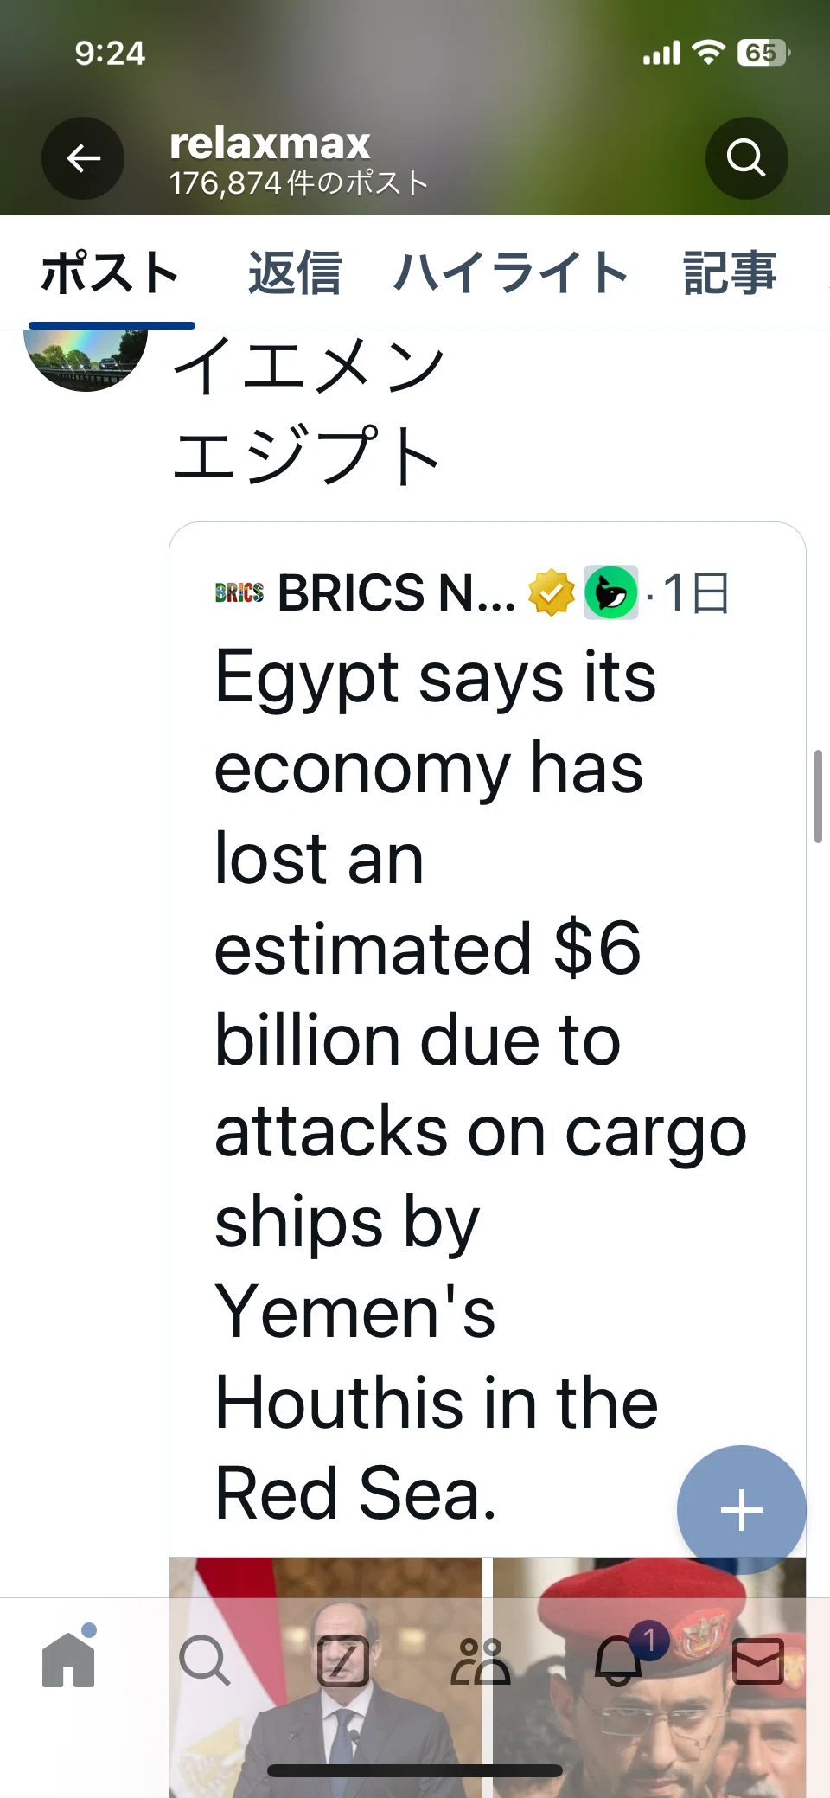View the Egyptian president photo

pyautogui.click(x=326, y=1677)
